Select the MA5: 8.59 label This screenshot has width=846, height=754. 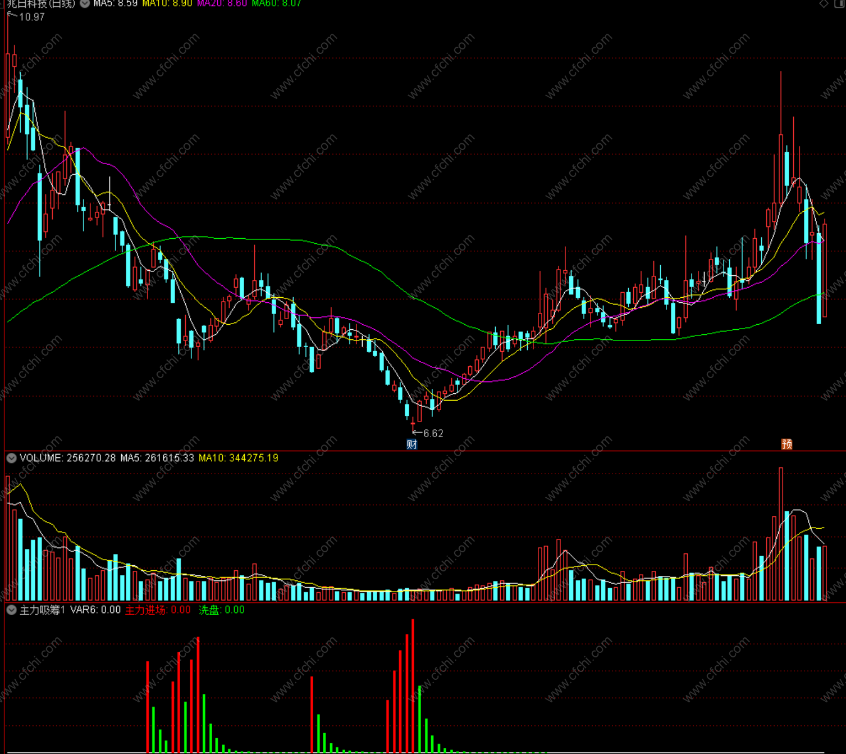pyautogui.click(x=116, y=3)
